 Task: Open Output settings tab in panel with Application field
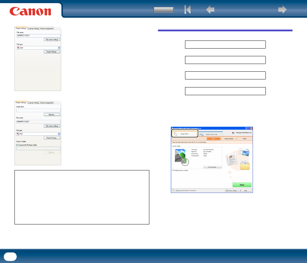click(21, 103)
